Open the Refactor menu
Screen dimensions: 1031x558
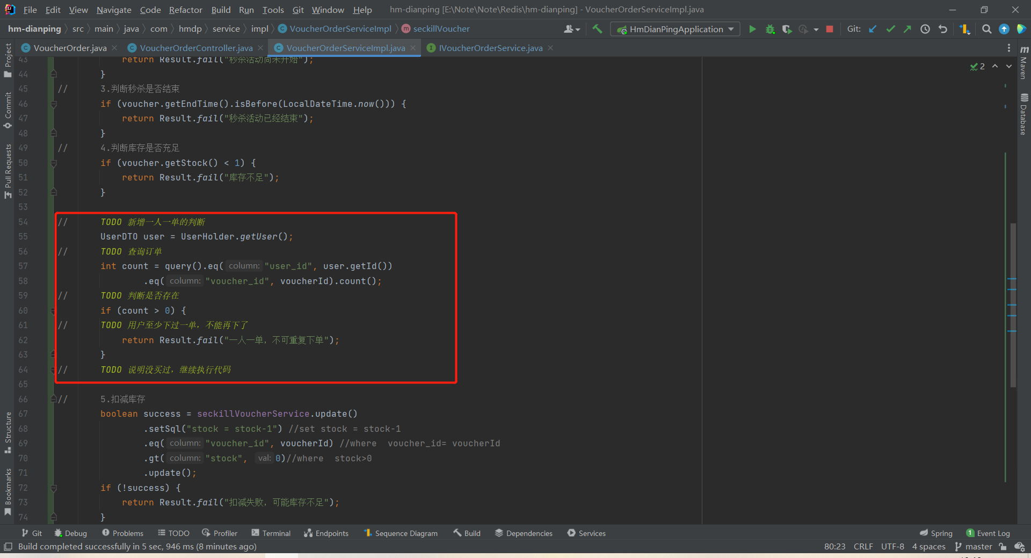185,10
